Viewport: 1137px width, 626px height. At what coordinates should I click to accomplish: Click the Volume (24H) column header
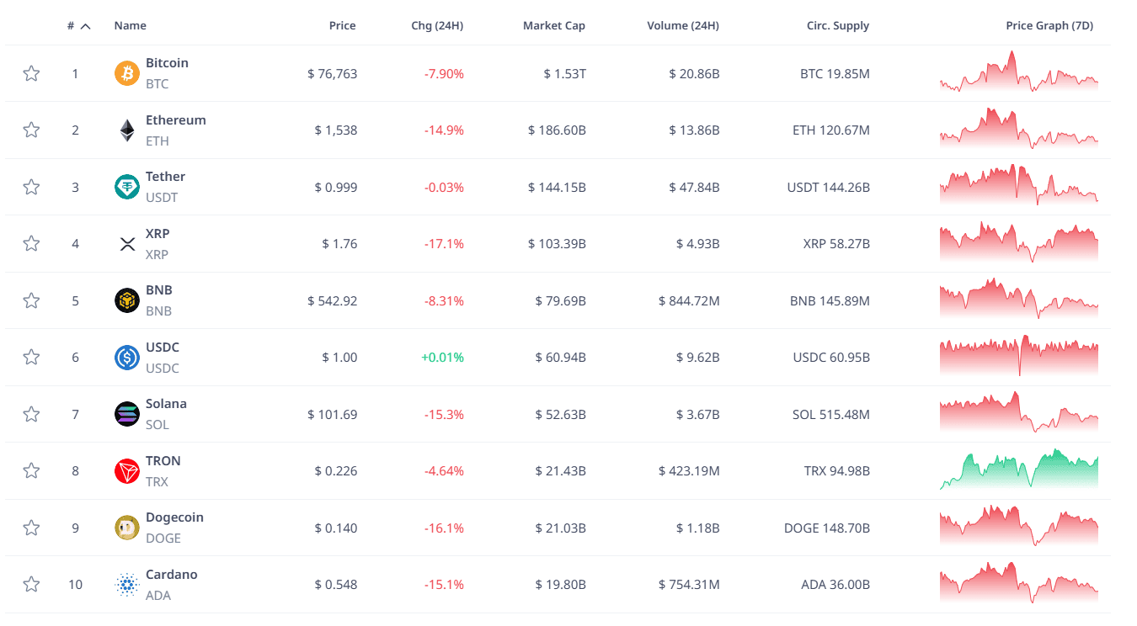pos(682,26)
